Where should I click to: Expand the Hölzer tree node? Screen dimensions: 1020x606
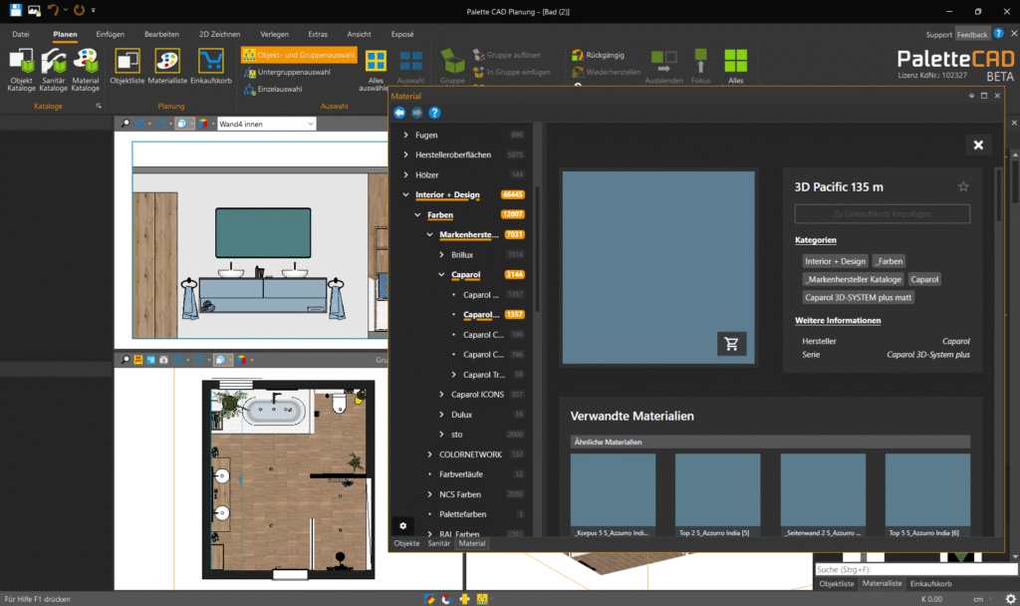[405, 174]
